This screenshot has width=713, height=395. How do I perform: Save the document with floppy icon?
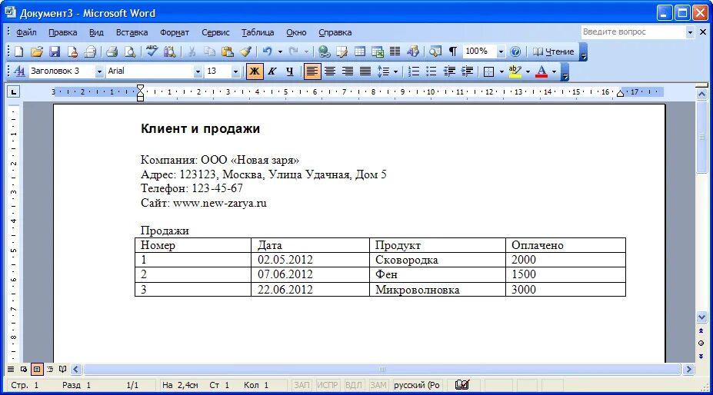pos(55,51)
